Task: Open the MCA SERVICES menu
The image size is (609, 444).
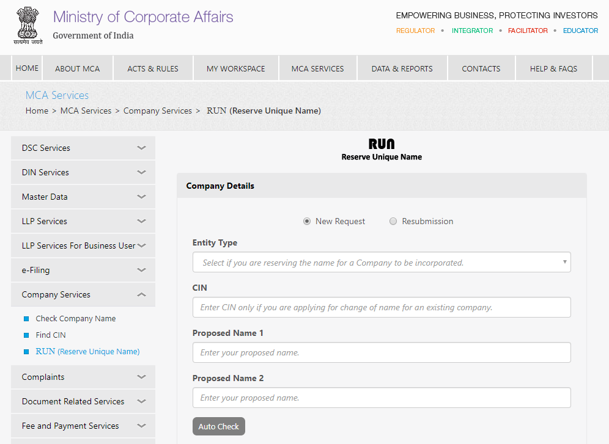Action: tap(318, 68)
